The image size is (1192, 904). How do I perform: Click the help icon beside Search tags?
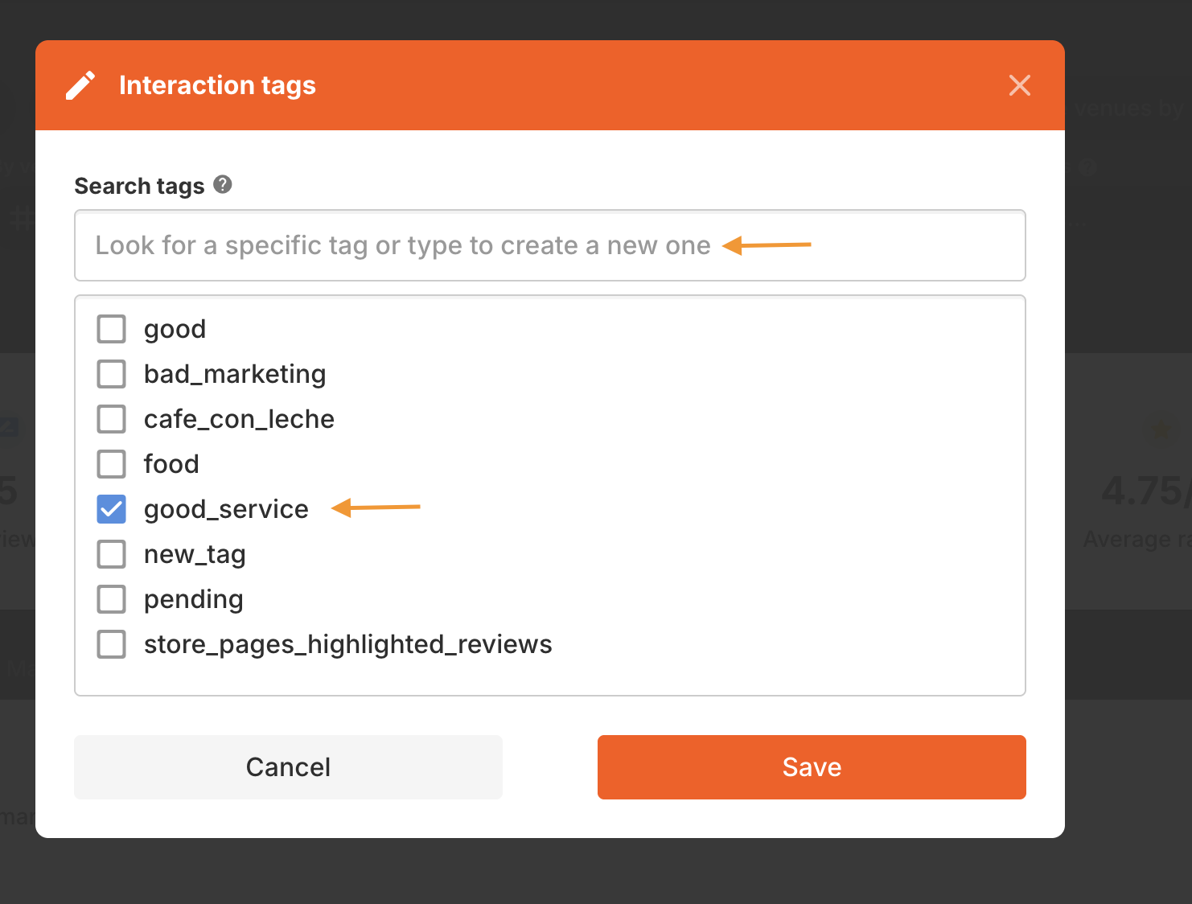point(223,185)
